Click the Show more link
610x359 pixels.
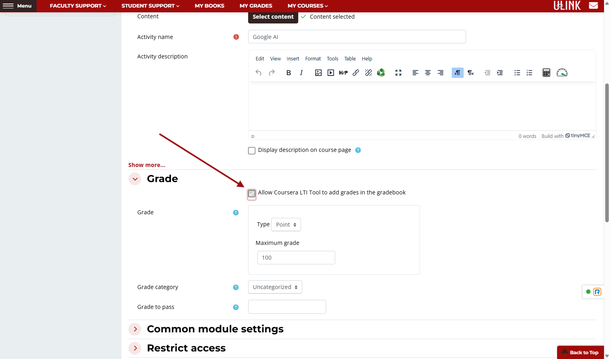click(147, 165)
